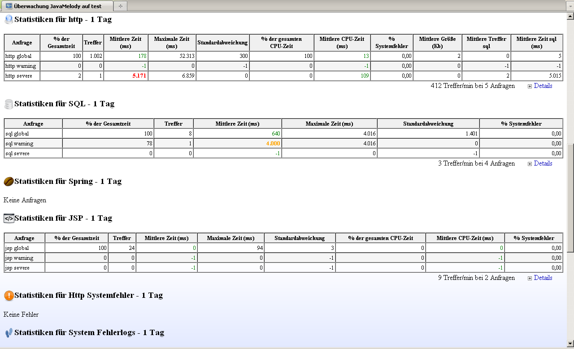Click the 'sql severe' row label
The width and height of the screenshot is (574, 349).
pyautogui.click(x=17, y=153)
